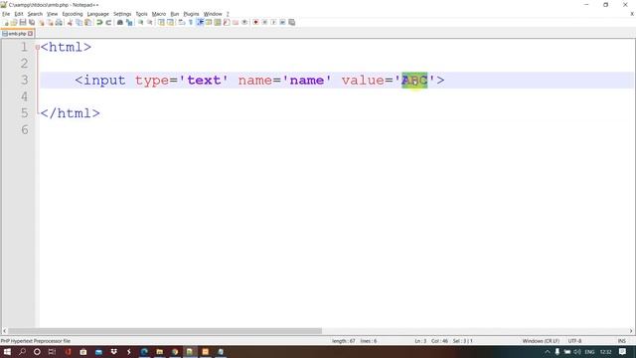This screenshot has width=636, height=358.
Task: Click the Start Recording macro icon
Action: click(x=255, y=22)
